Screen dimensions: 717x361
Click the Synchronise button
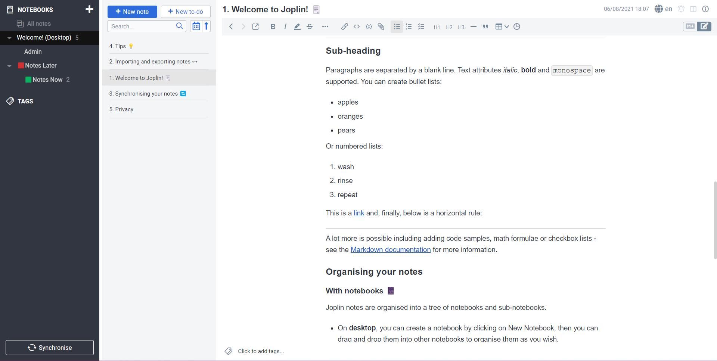[x=49, y=347]
